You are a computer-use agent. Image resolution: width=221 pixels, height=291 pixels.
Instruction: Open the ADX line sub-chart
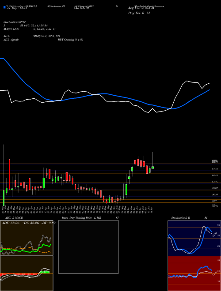click(x=27, y=238)
